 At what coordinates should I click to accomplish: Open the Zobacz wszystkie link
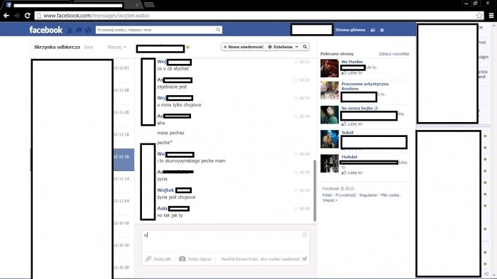(393, 54)
